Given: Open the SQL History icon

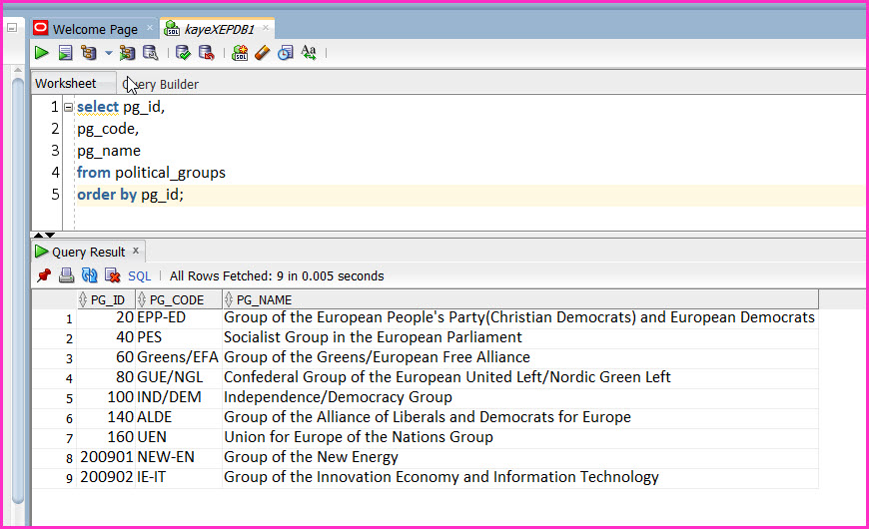Looking at the screenshot, I should pyautogui.click(x=286, y=53).
